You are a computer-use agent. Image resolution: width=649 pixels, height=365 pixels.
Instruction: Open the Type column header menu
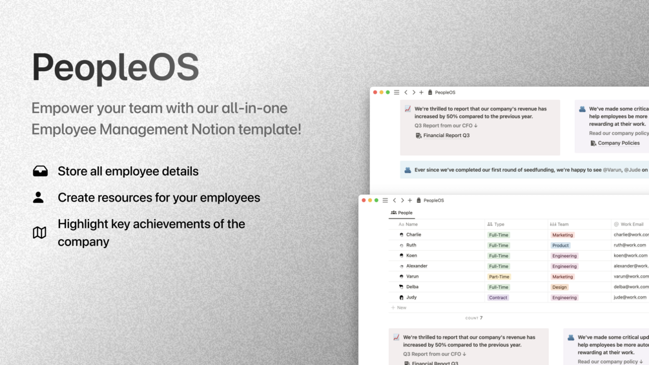click(495, 224)
